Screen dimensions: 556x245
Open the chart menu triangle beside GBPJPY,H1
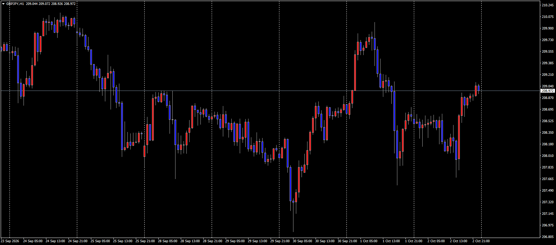tap(3, 4)
